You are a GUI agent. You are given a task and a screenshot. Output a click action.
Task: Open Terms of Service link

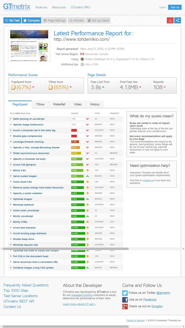[135, 320]
